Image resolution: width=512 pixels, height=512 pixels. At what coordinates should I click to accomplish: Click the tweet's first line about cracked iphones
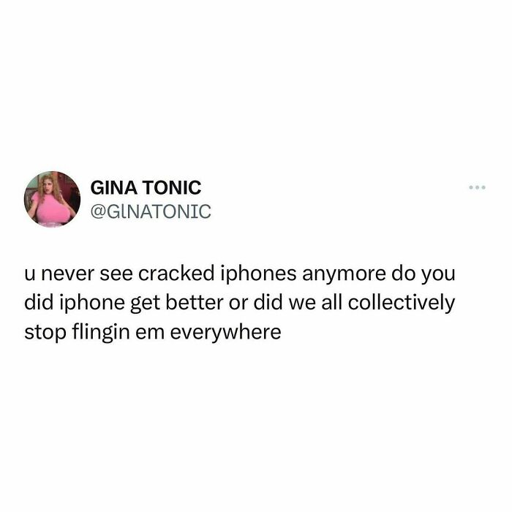pos(239,274)
